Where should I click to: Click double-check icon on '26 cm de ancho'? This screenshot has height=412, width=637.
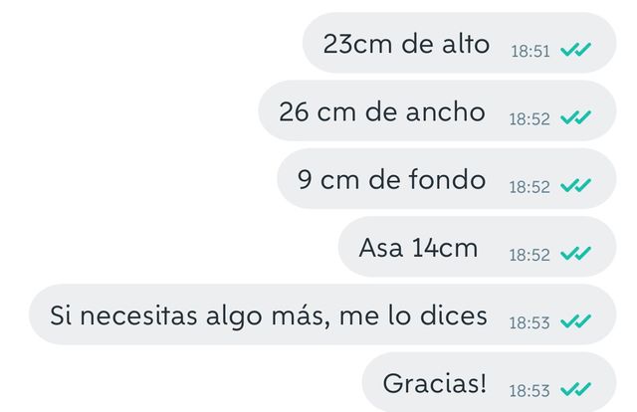[x=575, y=117]
